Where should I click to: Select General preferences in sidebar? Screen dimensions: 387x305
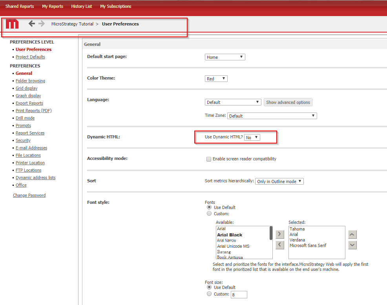pyautogui.click(x=24, y=73)
